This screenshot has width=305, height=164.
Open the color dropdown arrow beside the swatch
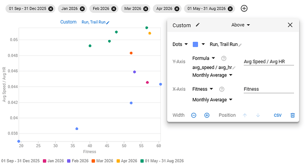pyautogui.click(x=203, y=44)
